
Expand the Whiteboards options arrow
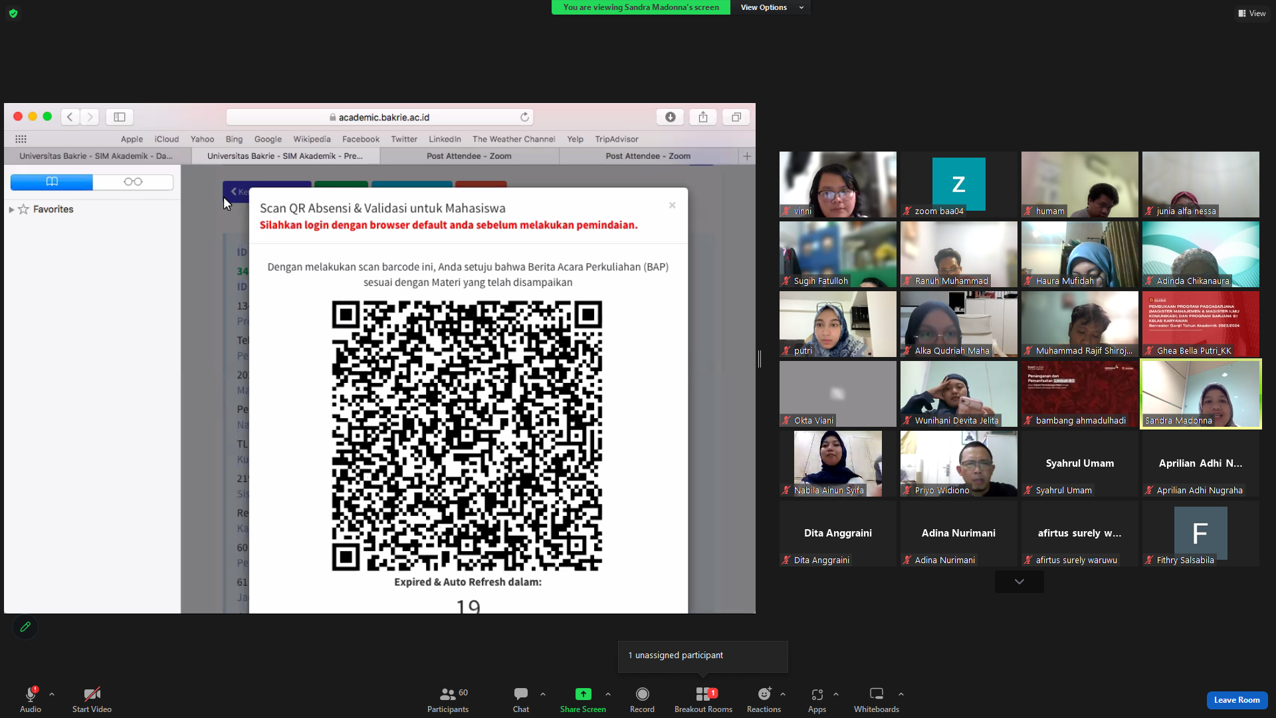pos(901,694)
